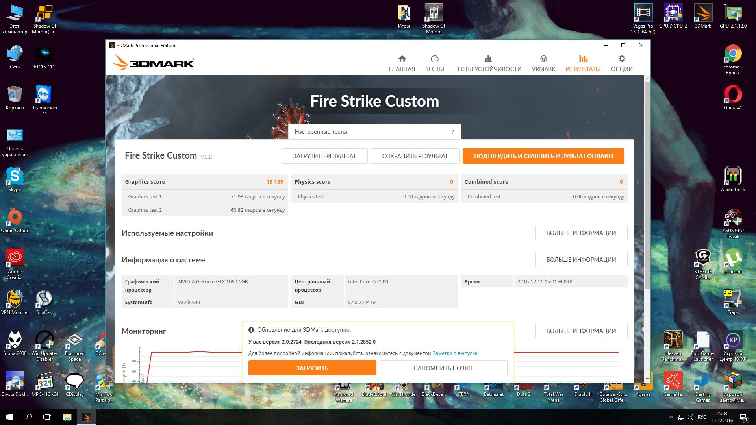Click ЗАГРУЗИТЬ РЕЗУЛЬТАТ button
The width and height of the screenshot is (756, 425).
[324, 156]
